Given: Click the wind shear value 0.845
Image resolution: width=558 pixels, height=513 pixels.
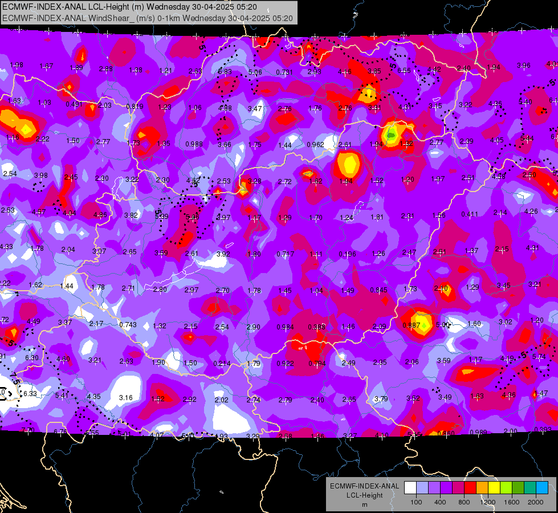Looking at the screenshot, I should [378, 290].
